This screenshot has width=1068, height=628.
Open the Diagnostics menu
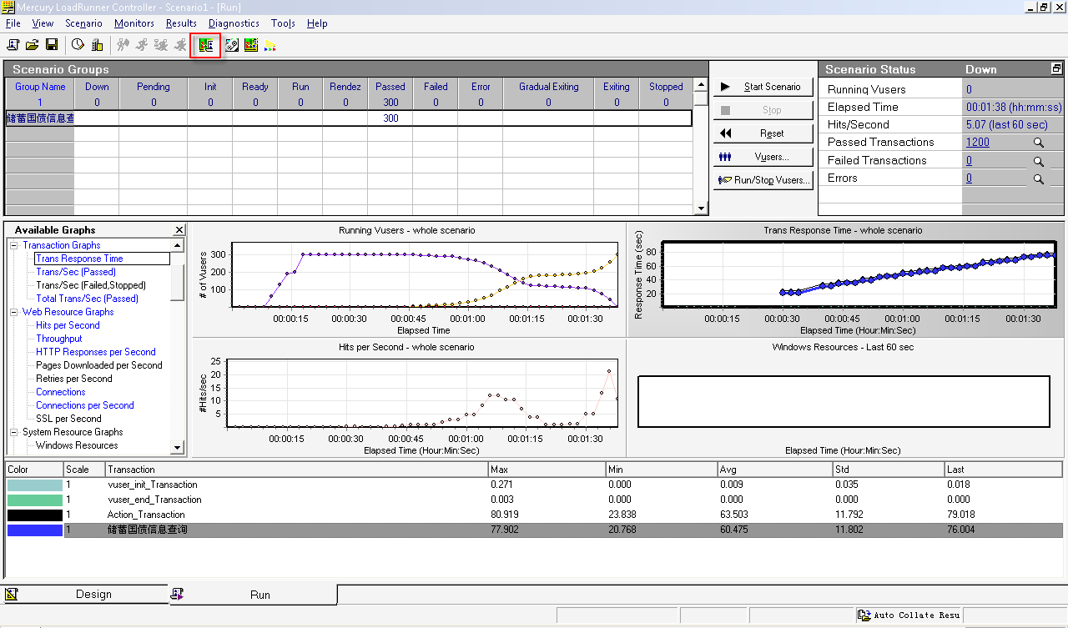coord(234,23)
